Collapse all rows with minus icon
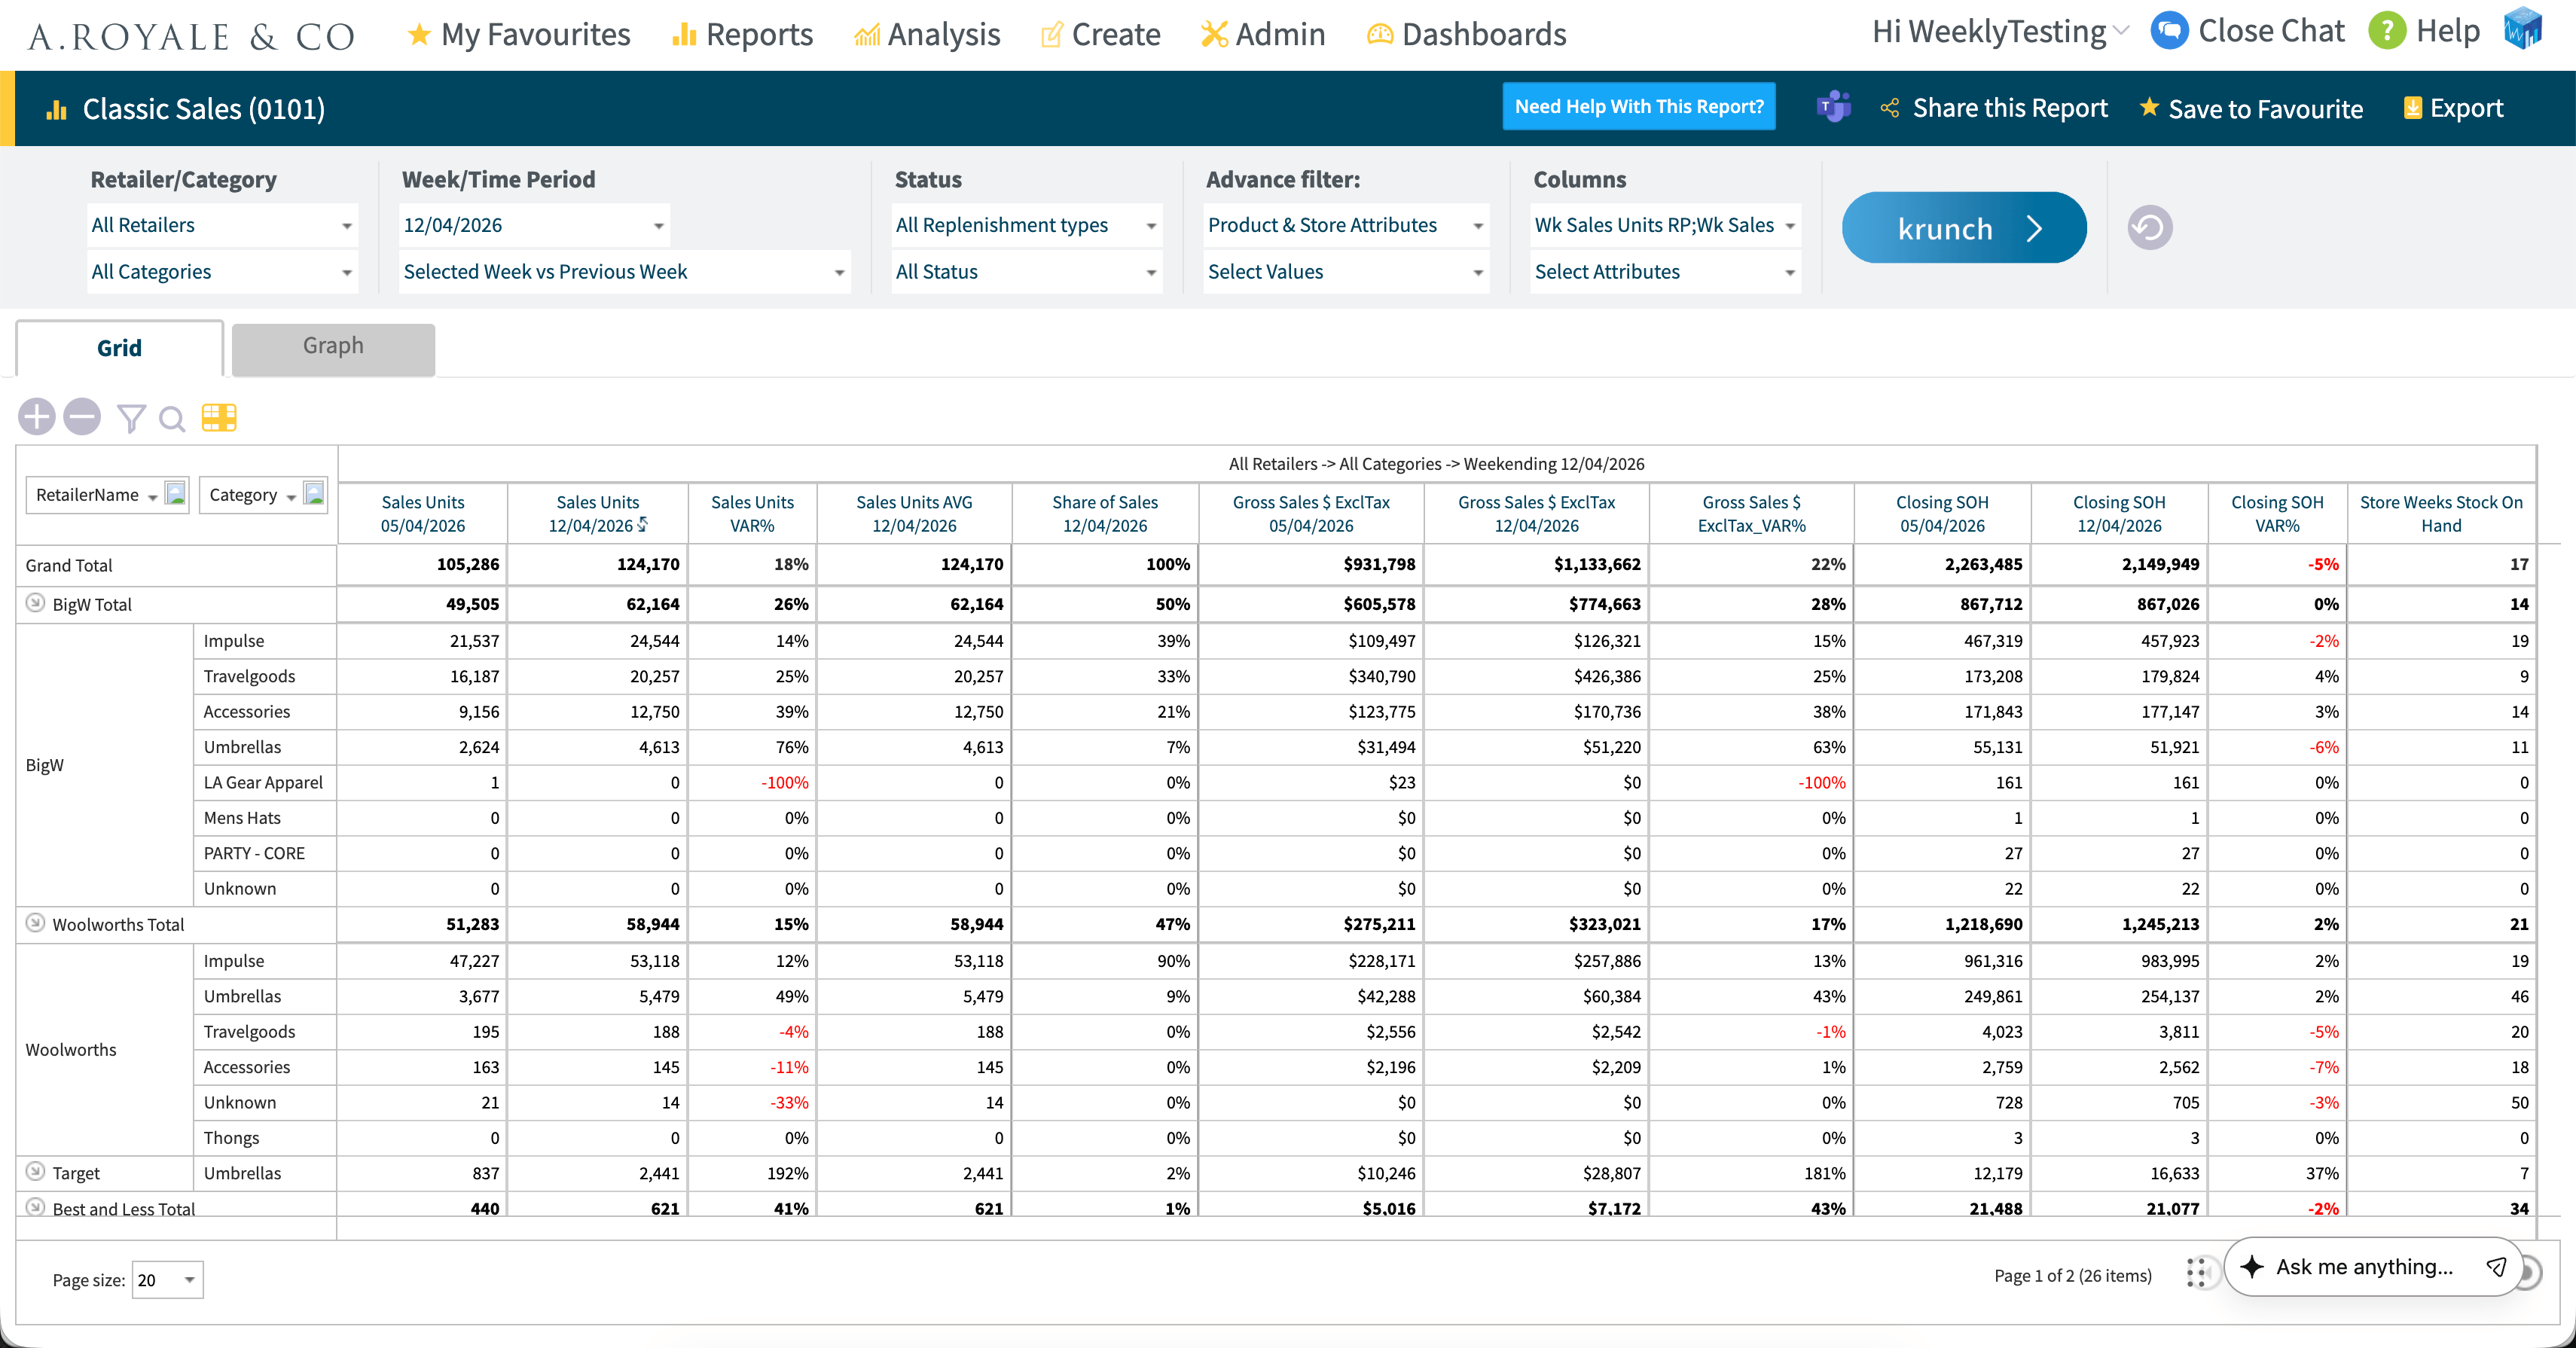Viewport: 2576px width, 1348px height. pos(82,417)
